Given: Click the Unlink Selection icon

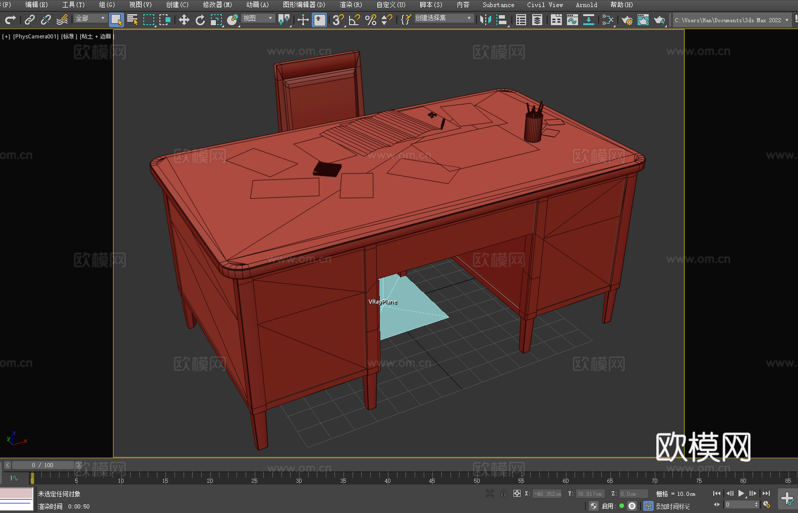Looking at the screenshot, I should (46, 20).
